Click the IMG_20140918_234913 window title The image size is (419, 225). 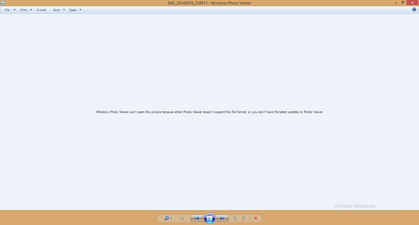[x=188, y=3]
